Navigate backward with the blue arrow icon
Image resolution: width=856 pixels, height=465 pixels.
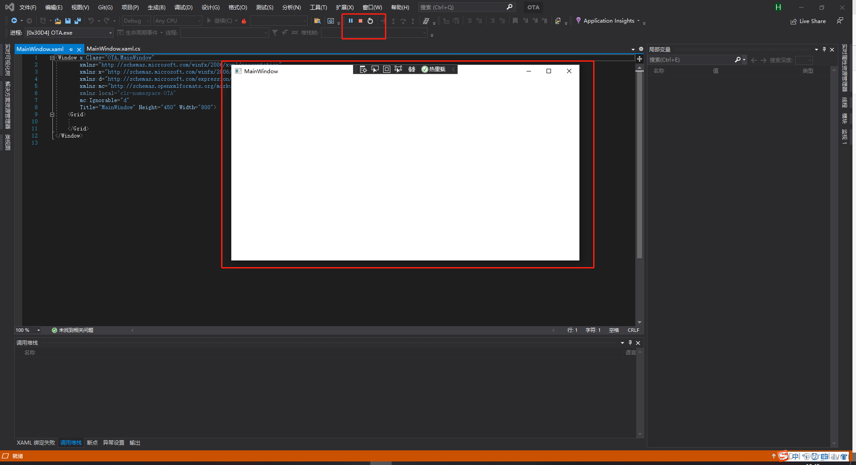(14, 21)
